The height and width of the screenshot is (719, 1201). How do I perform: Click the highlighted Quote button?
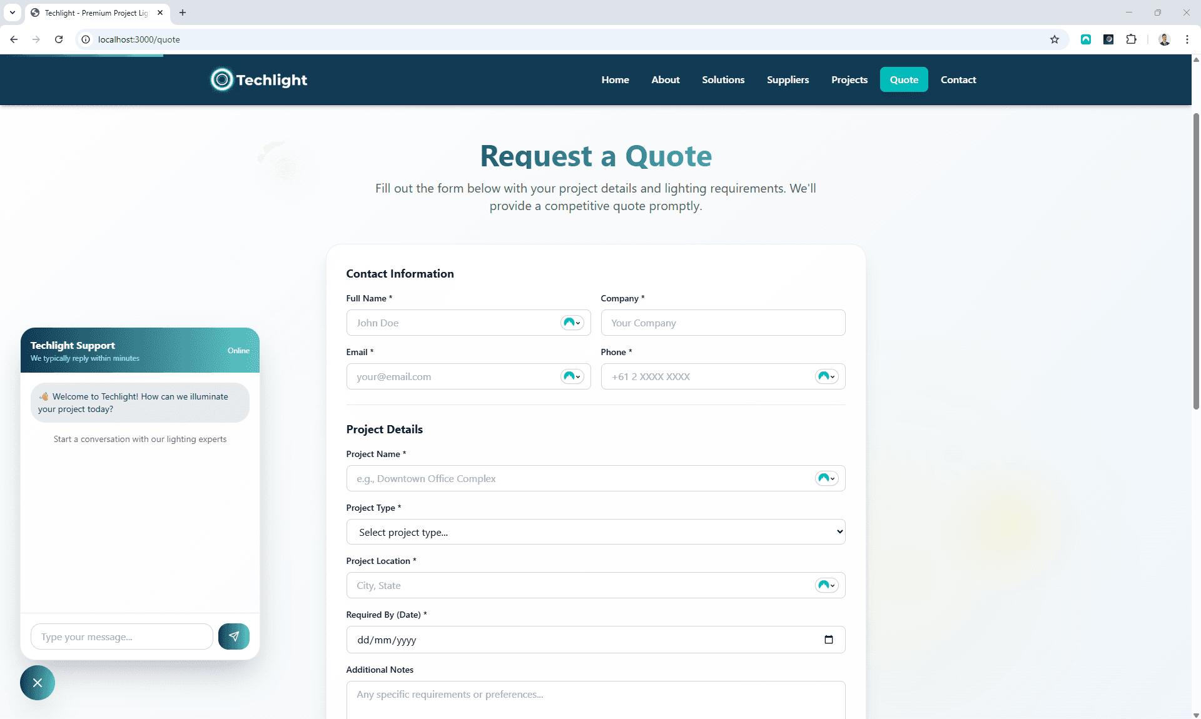click(x=903, y=79)
